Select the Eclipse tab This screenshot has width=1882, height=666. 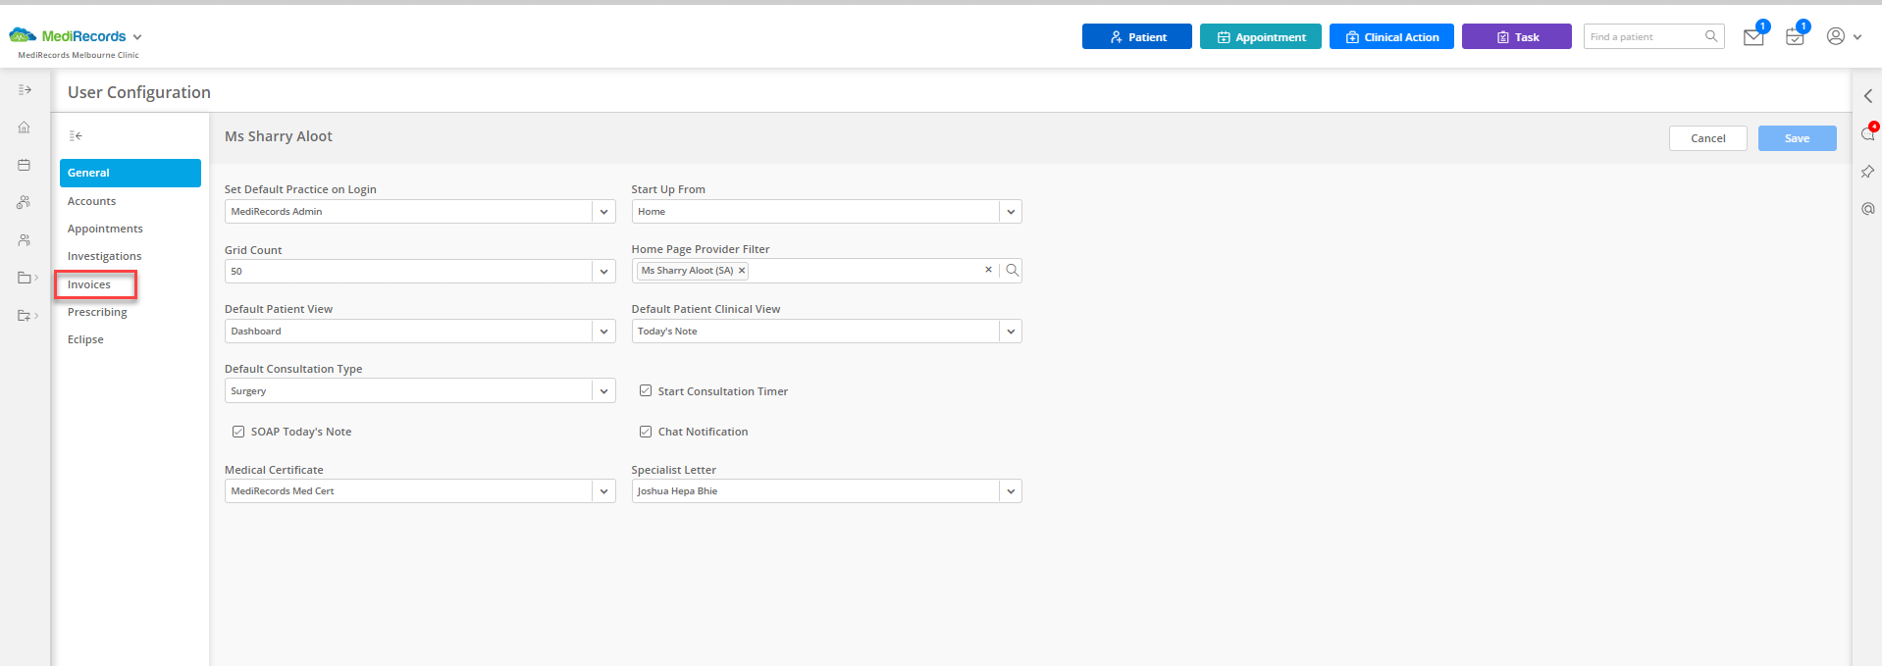pyautogui.click(x=85, y=339)
